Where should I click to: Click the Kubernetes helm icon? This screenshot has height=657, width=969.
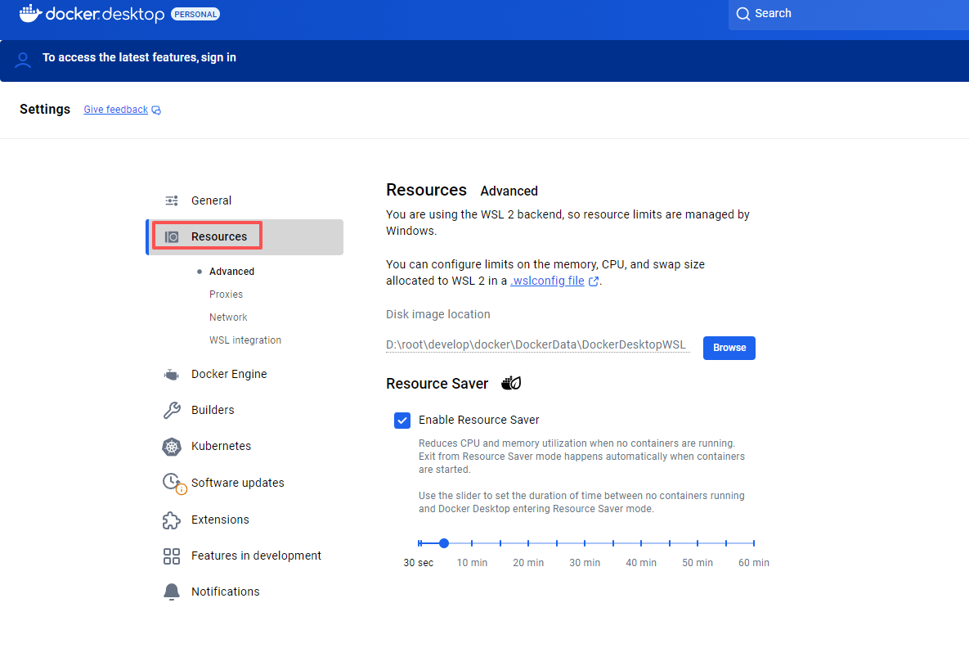tap(172, 447)
